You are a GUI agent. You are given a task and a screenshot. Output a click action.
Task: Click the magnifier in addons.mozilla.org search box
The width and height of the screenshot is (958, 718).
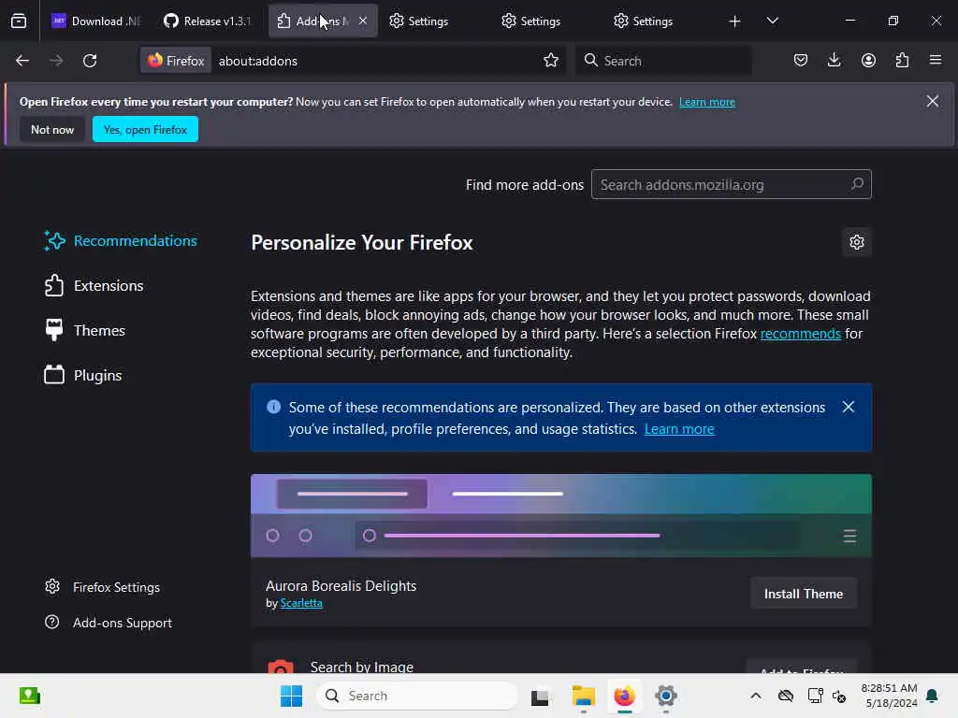pos(857,184)
